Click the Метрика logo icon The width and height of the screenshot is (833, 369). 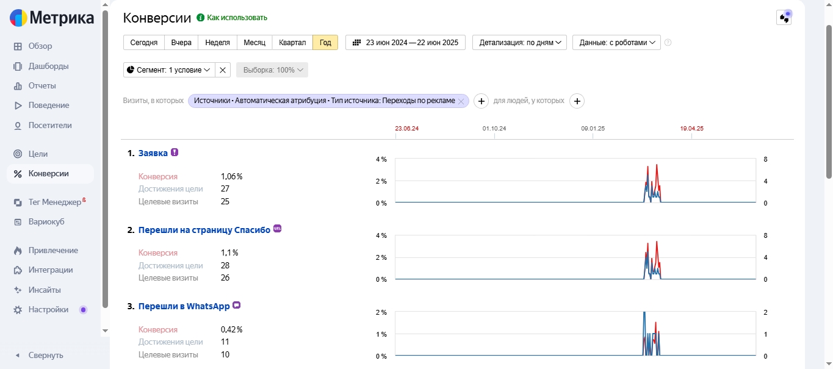coord(18,18)
